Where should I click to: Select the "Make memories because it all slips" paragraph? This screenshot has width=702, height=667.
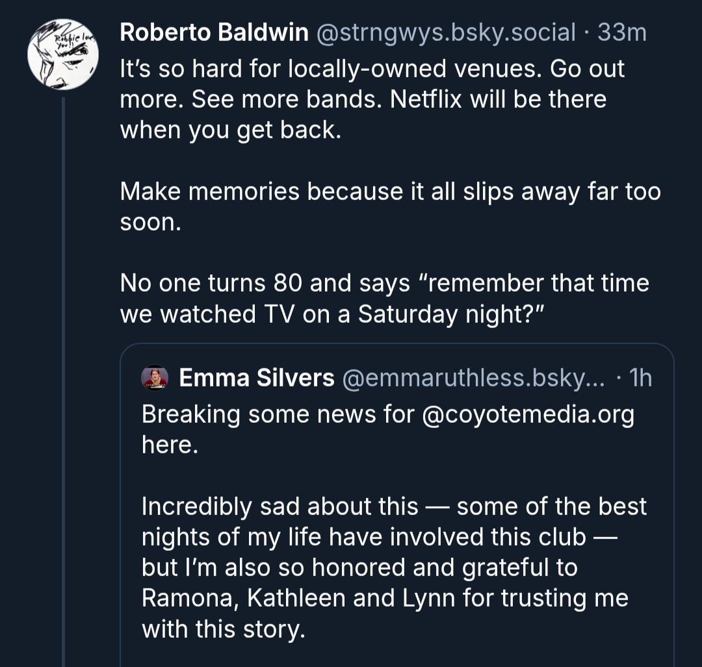point(390,192)
